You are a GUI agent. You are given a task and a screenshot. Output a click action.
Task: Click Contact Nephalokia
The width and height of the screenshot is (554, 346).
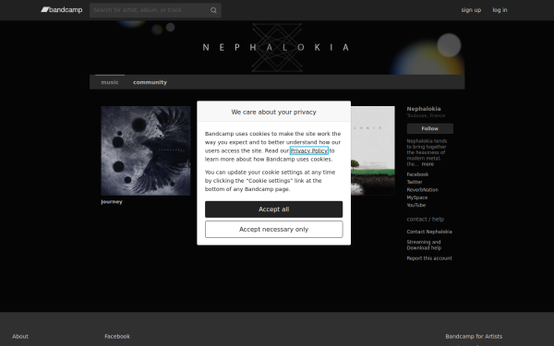429,232
